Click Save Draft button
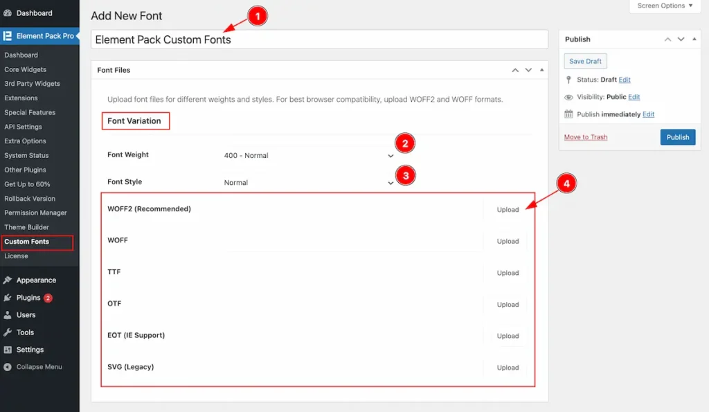 tap(585, 62)
